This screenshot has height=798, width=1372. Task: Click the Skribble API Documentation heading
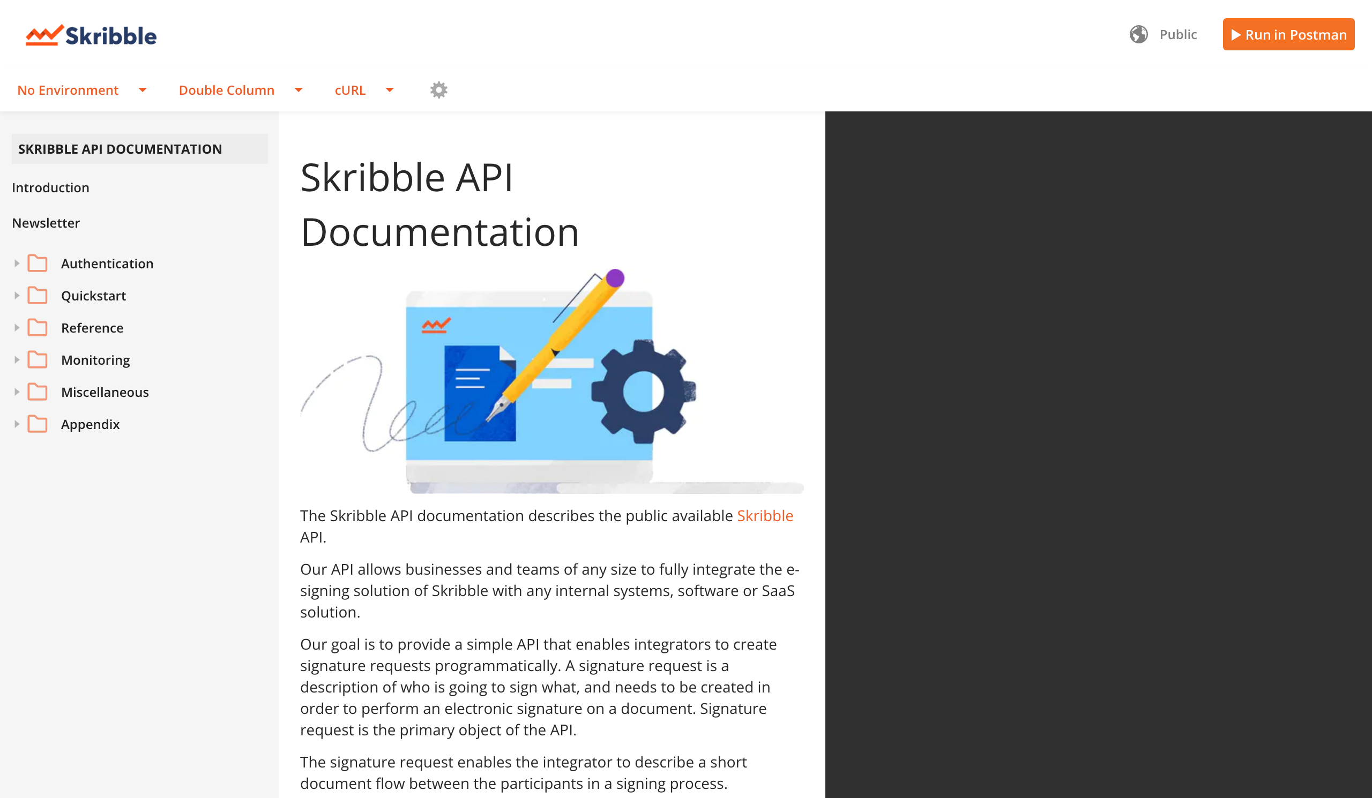440,205
